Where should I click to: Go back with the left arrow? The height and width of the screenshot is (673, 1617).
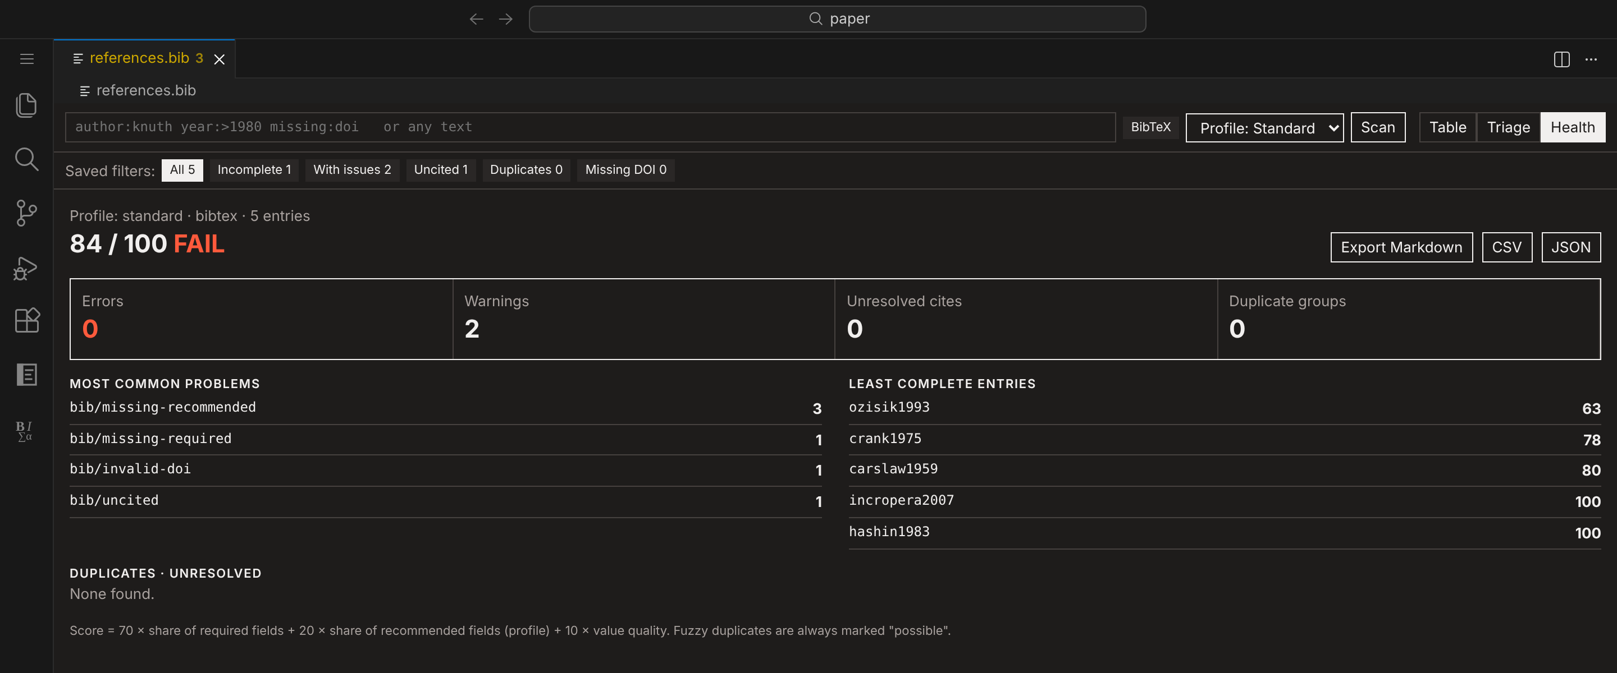[x=477, y=19]
